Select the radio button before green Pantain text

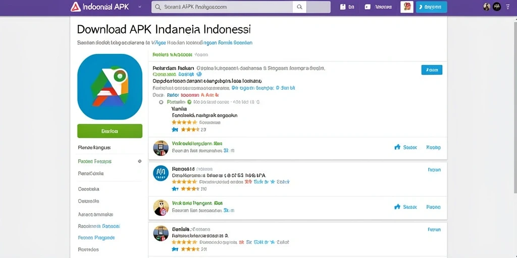click(x=161, y=102)
